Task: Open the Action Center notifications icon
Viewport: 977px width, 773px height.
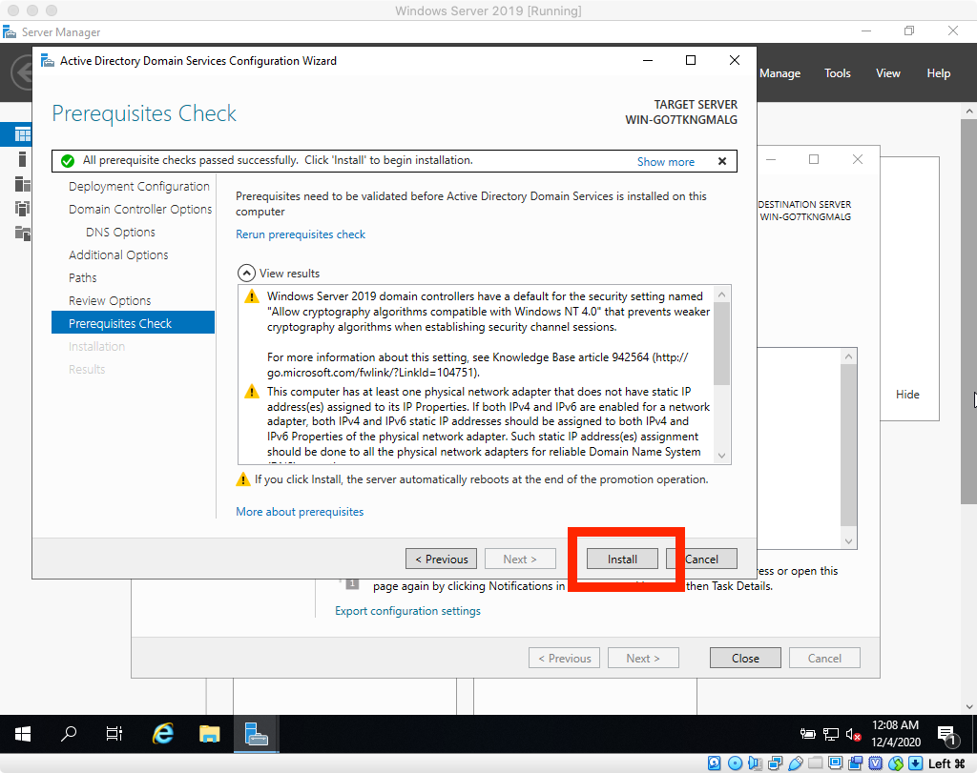Action: point(946,735)
